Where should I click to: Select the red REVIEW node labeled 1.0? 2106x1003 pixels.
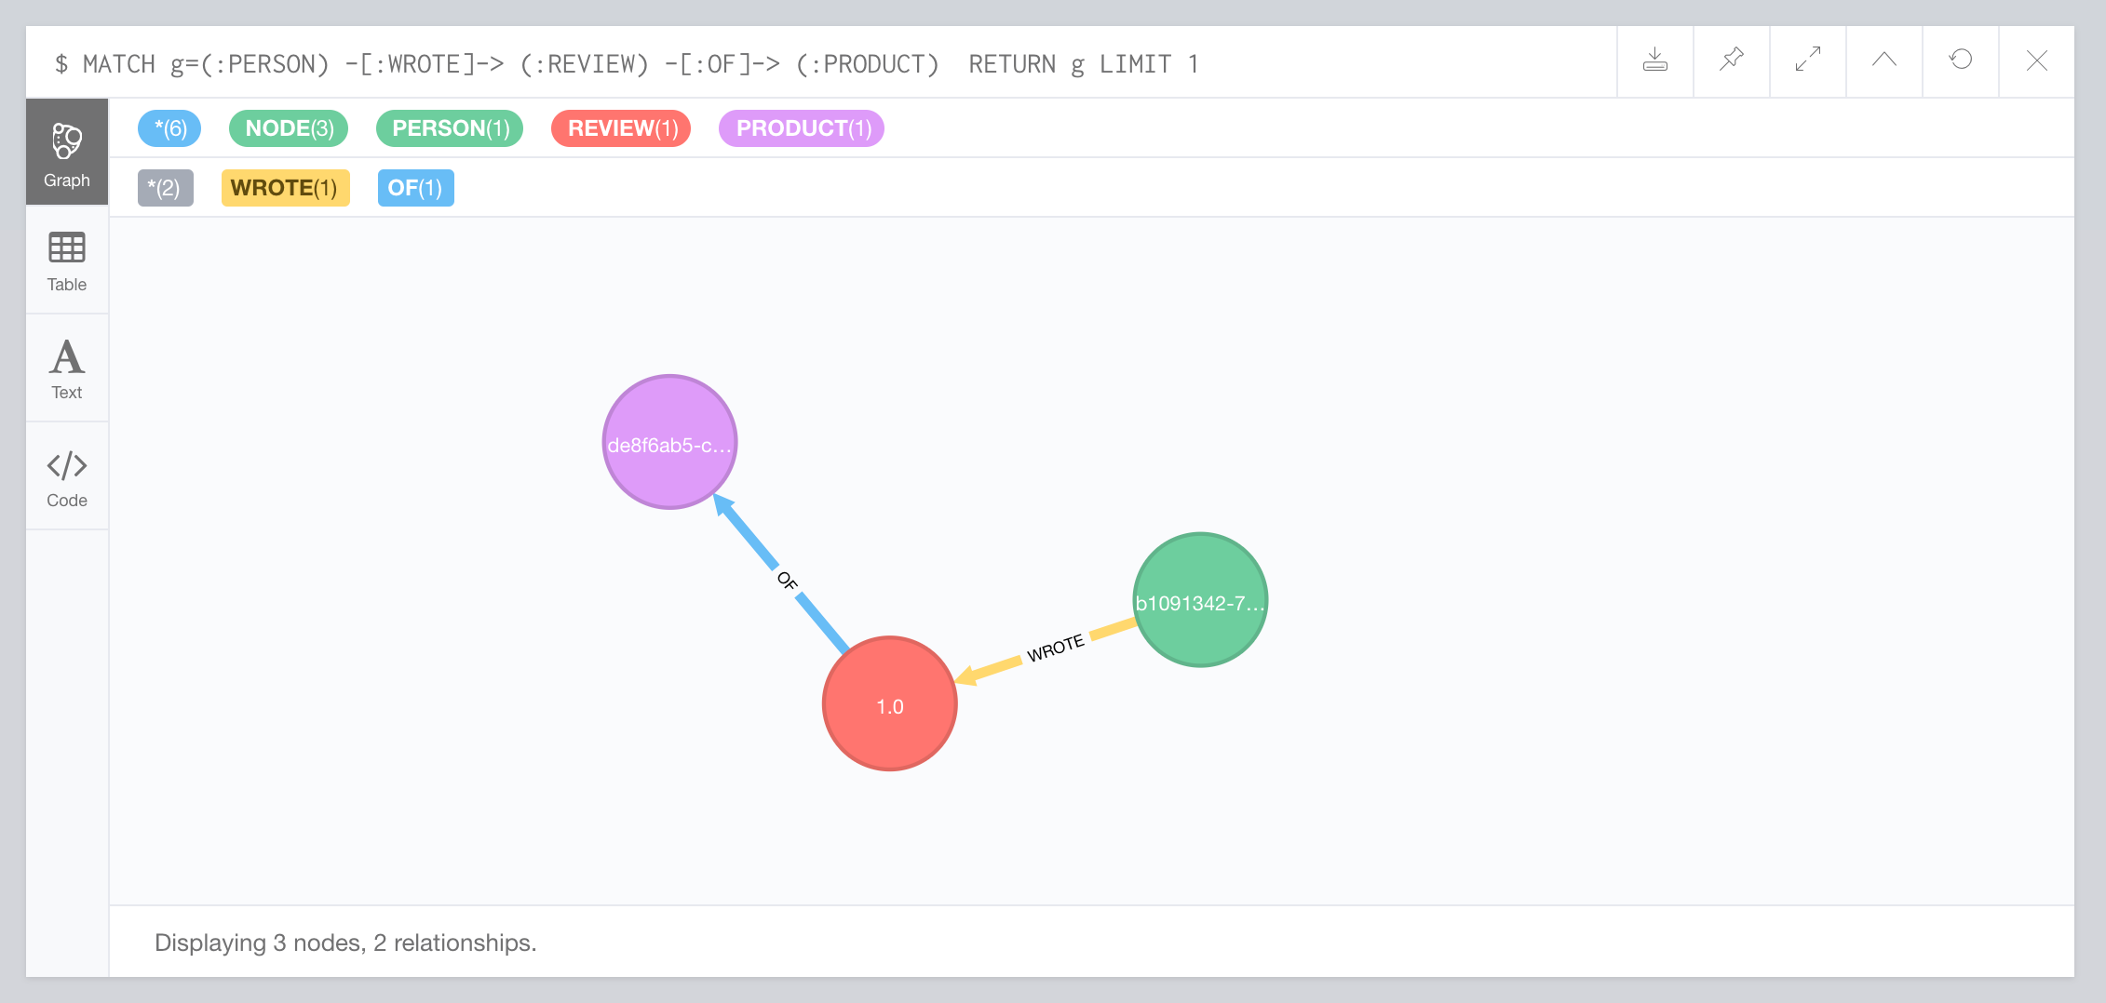click(890, 704)
